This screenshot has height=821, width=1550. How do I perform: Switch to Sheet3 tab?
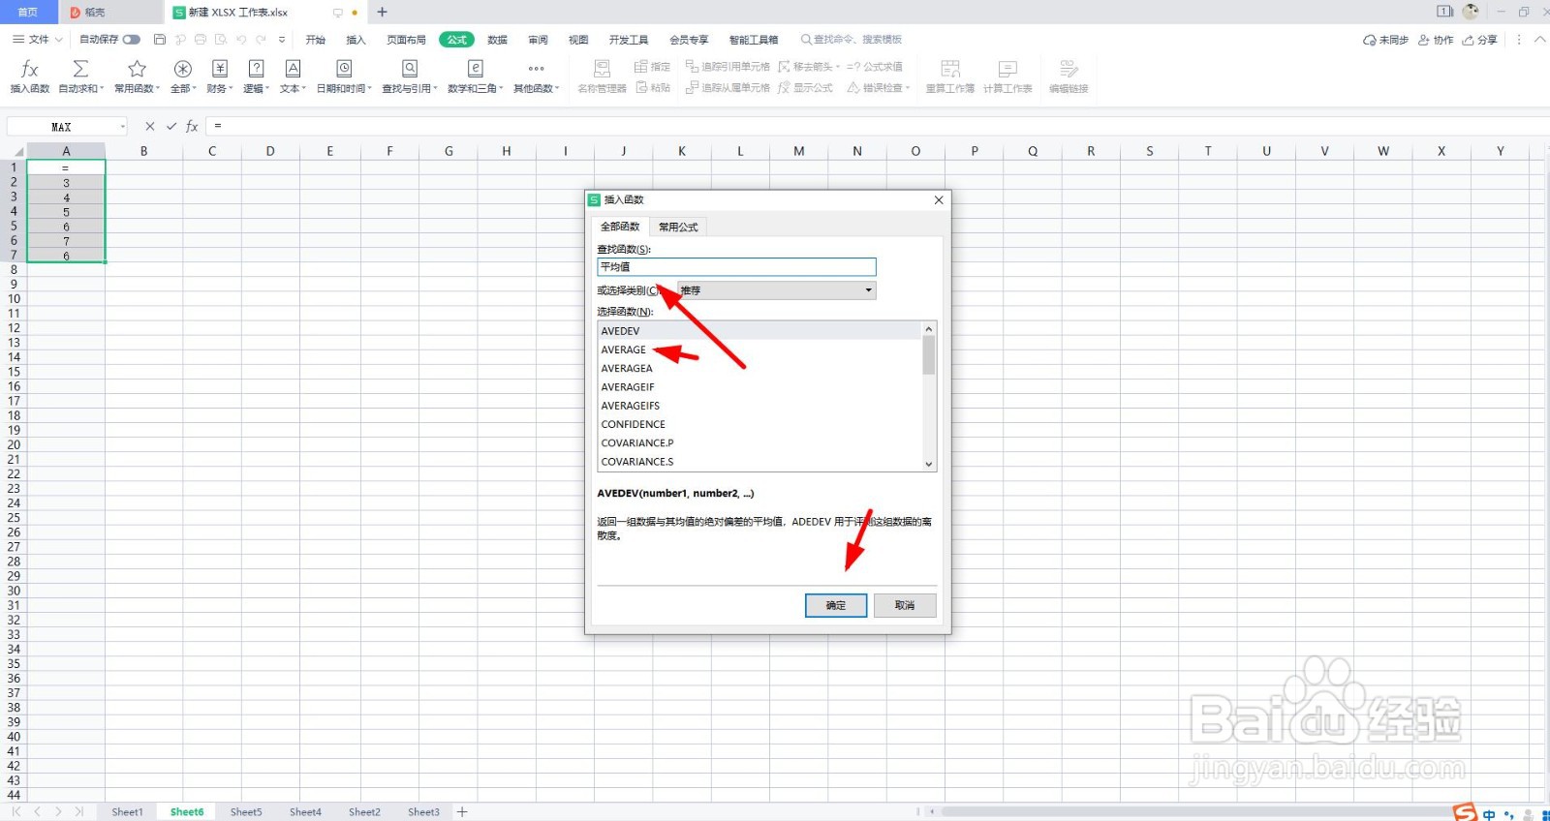tap(423, 811)
